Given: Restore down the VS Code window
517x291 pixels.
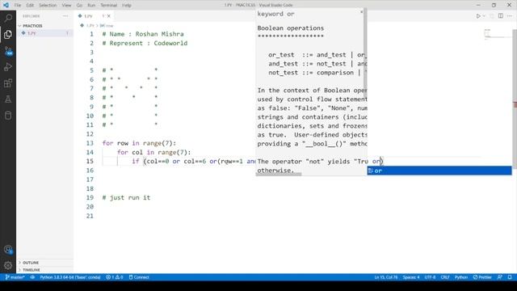Looking at the screenshot, I should (x=494, y=5).
